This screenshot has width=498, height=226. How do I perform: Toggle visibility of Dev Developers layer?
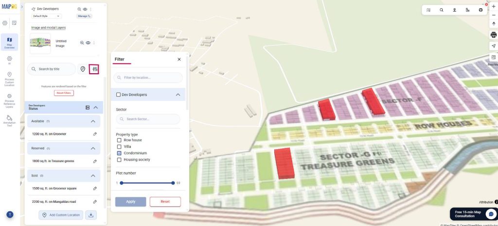click(x=85, y=9)
